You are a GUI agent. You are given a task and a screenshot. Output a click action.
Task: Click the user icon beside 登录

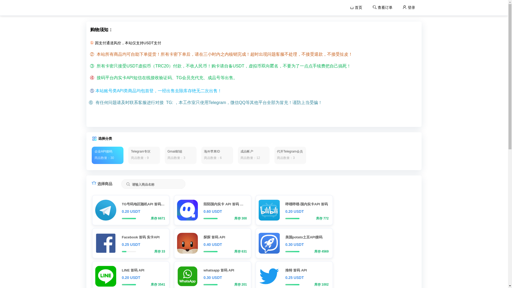[x=405, y=7]
